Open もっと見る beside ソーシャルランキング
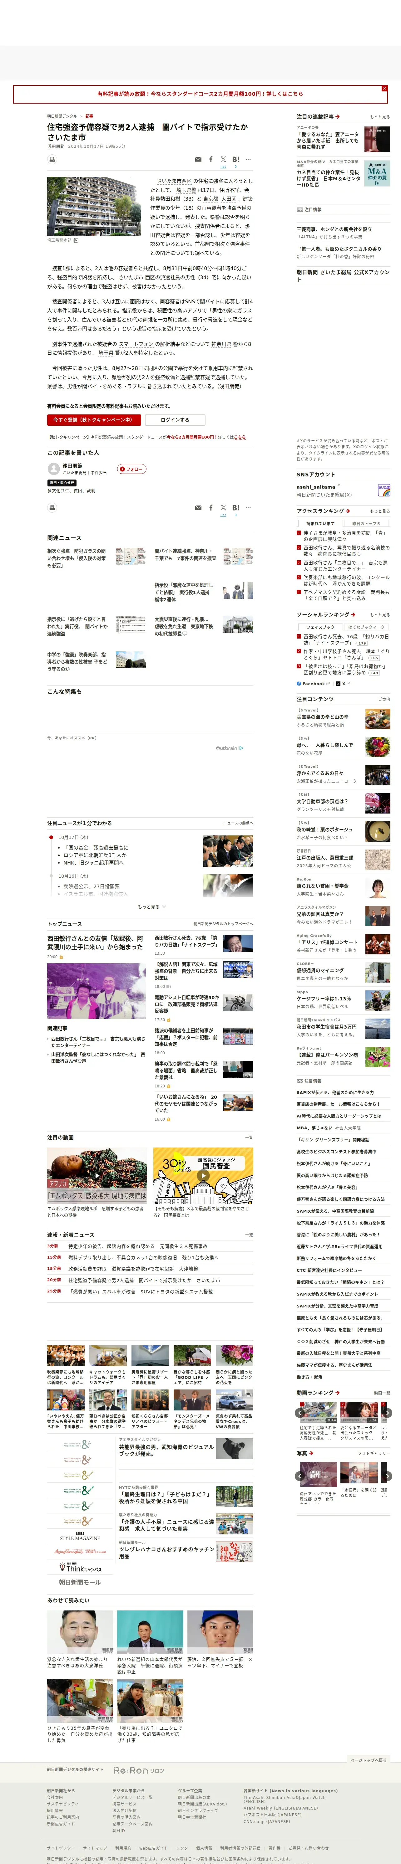 pyautogui.click(x=379, y=614)
